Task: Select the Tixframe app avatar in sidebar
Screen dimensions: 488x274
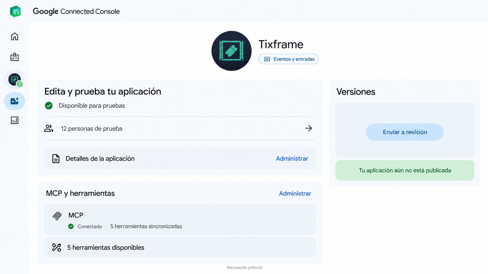Action: tap(15, 80)
